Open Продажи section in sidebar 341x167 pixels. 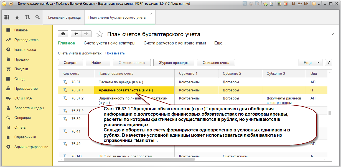coord(26,59)
